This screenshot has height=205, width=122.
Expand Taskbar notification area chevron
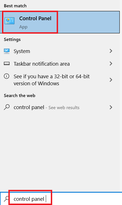pos(111,64)
